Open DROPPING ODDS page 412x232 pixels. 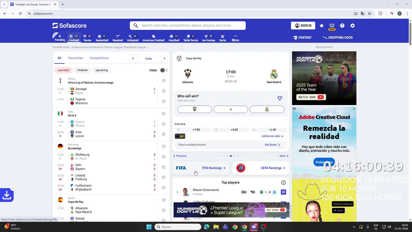[338, 37]
